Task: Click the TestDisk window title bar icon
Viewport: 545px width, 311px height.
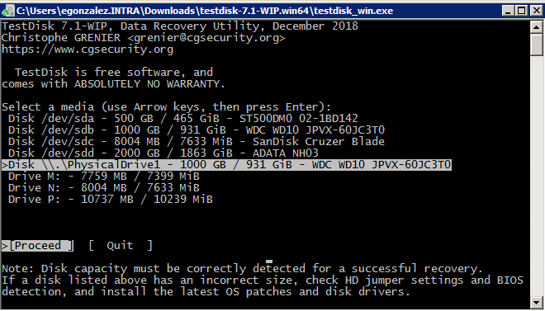Action: pos(7,11)
